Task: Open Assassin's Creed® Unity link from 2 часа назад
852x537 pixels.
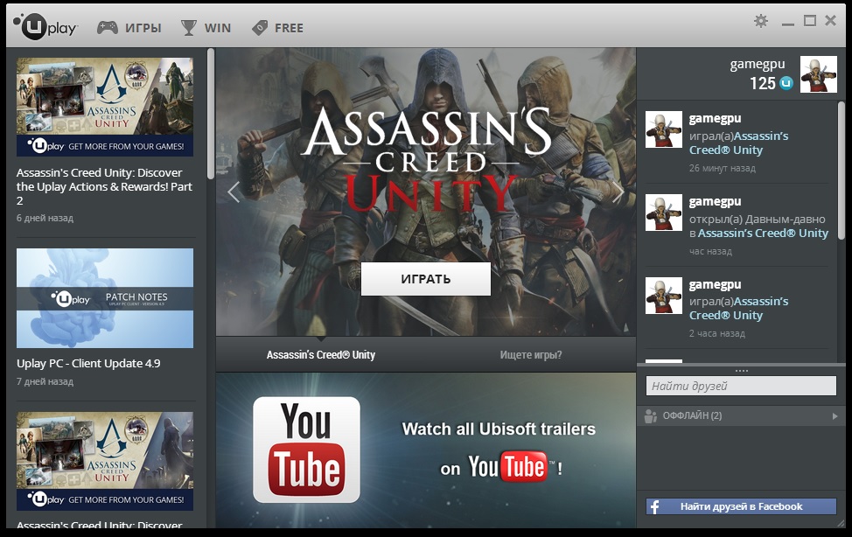Action: (x=739, y=308)
